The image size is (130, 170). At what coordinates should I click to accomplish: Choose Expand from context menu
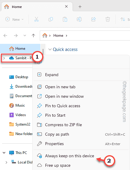coord(81,75)
